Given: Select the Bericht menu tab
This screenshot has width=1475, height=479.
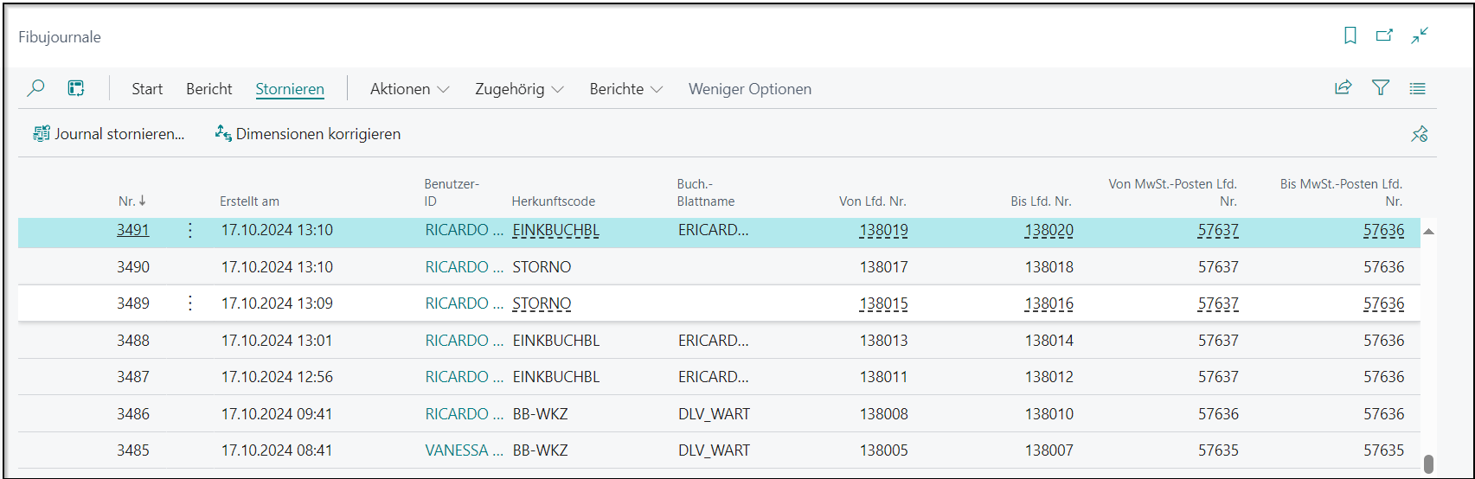Looking at the screenshot, I should 209,89.
